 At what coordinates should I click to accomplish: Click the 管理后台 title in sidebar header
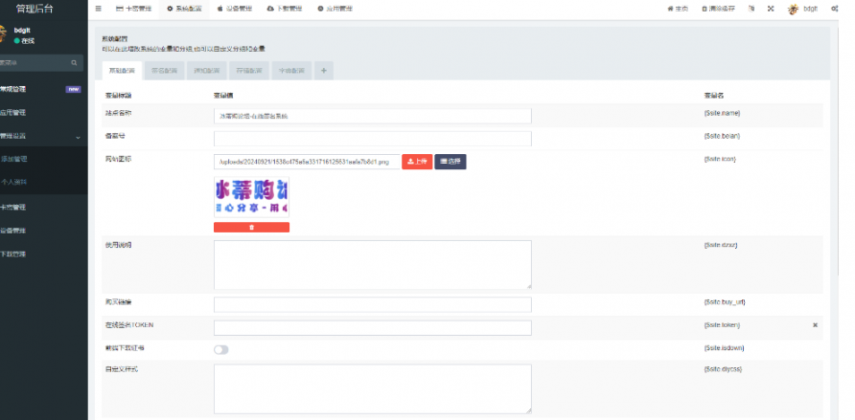(x=35, y=9)
